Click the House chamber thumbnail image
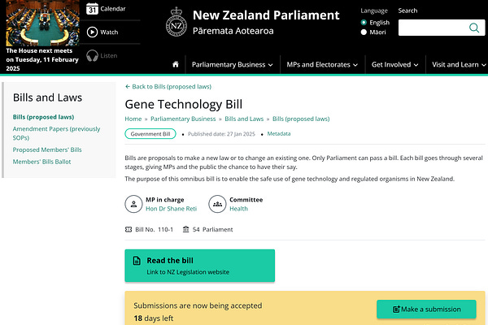 click(42, 23)
